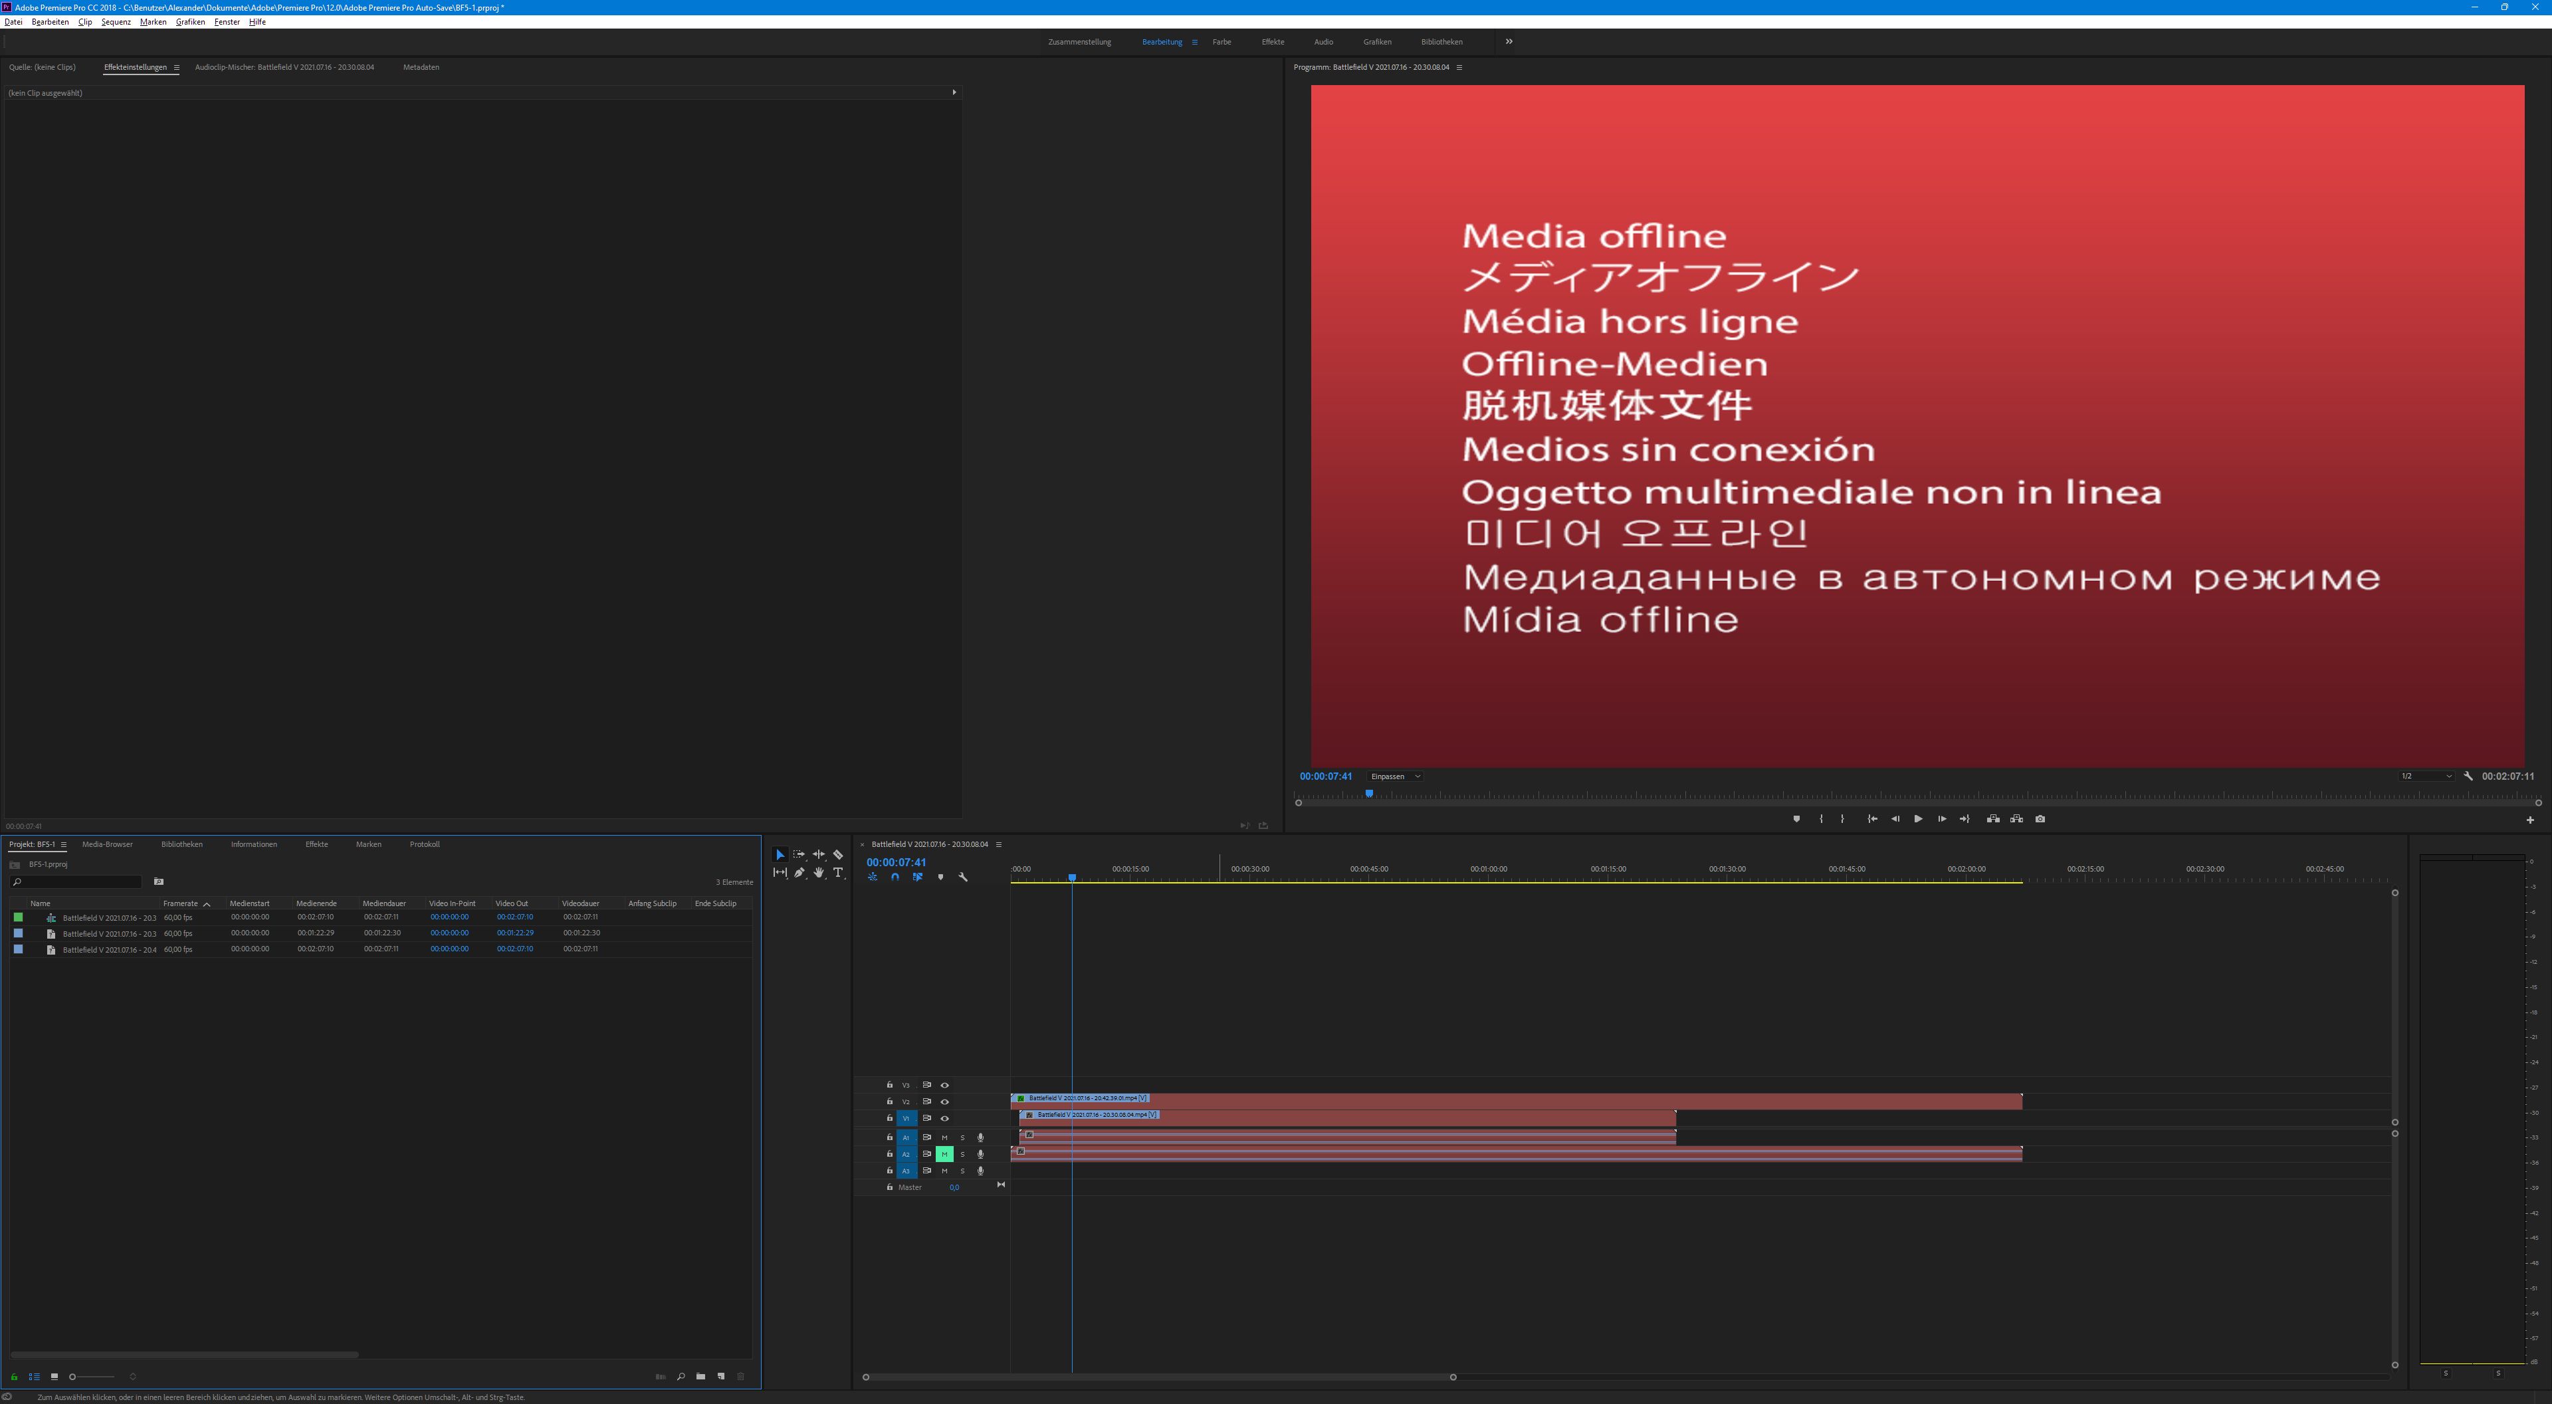Image resolution: width=2552 pixels, height=1404 pixels.
Task: Open the Bearbeiten menu
Action: 50,22
